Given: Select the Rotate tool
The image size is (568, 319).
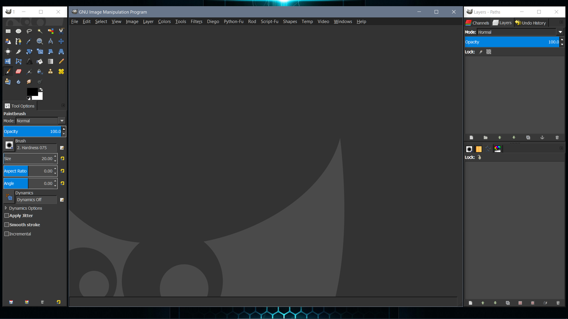Looking at the screenshot, I should (x=29, y=51).
